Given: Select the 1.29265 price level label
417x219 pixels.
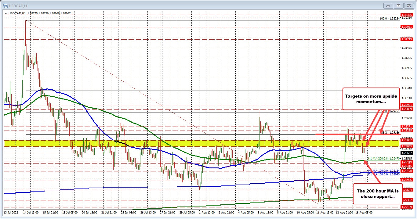Looking at the screenshot, I should point(406,130).
